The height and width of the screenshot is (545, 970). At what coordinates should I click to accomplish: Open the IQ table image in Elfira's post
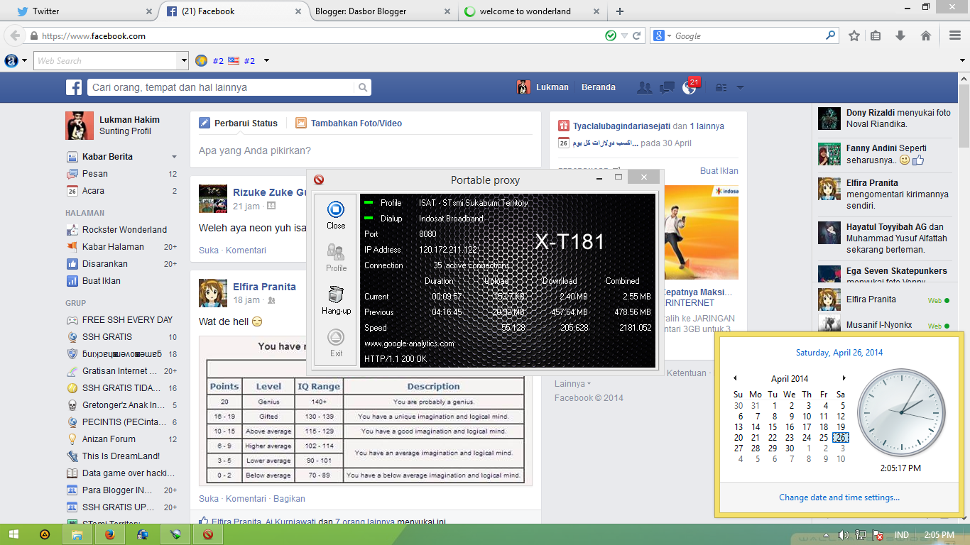365,410
